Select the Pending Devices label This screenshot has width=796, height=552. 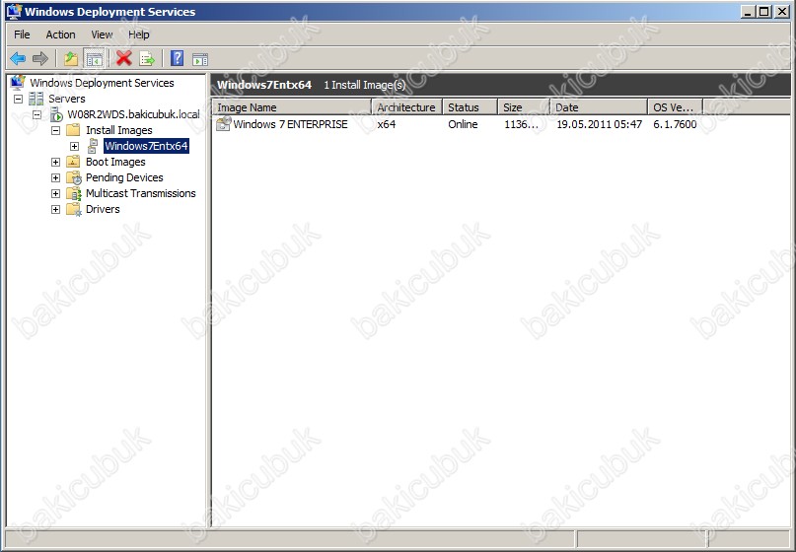(x=124, y=177)
